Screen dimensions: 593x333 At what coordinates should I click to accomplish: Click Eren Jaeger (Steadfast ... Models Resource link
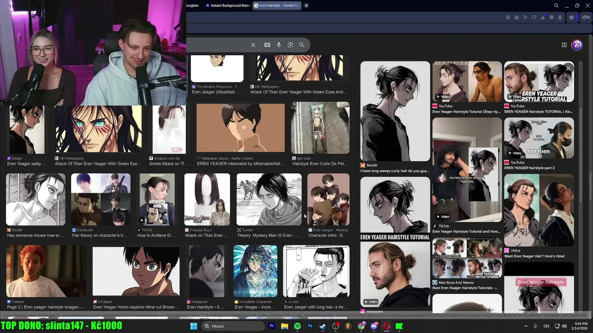tap(216, 92)
